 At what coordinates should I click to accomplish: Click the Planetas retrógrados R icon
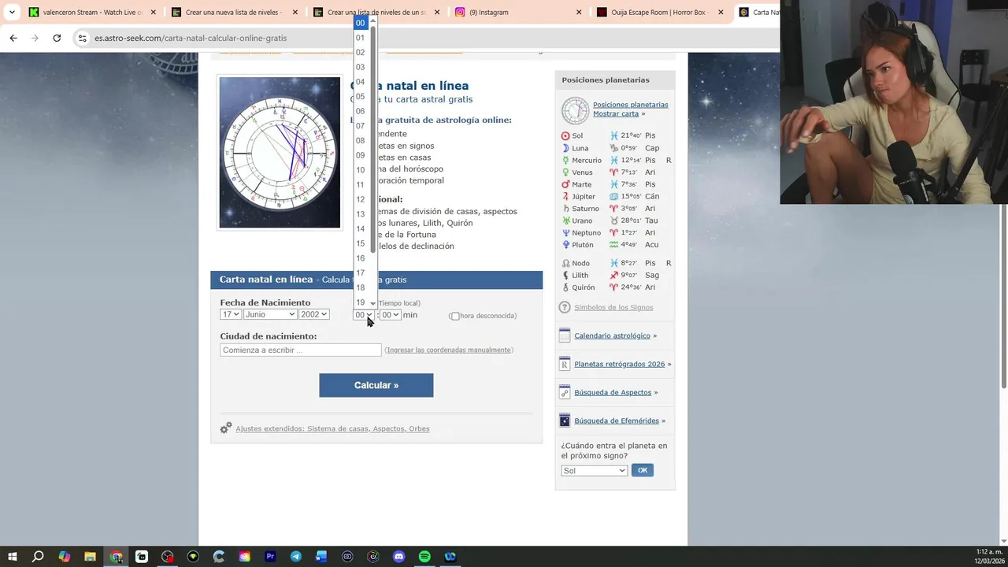564,364
